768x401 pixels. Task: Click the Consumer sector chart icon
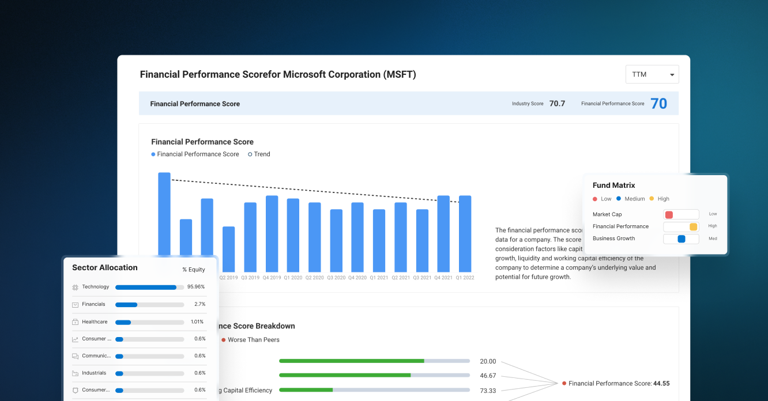click(x=75, y=339)
